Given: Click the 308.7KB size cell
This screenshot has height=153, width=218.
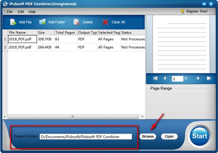Looking at the screenshot, I should (x=46, y=39).
